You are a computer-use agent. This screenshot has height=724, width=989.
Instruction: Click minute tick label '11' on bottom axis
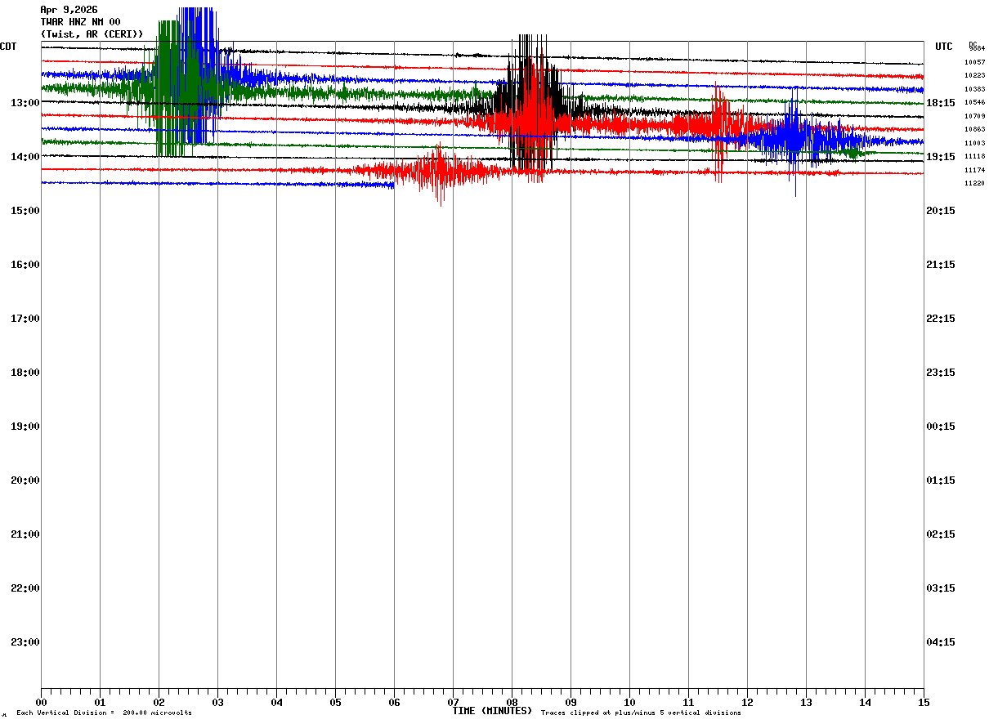[688, 702]
